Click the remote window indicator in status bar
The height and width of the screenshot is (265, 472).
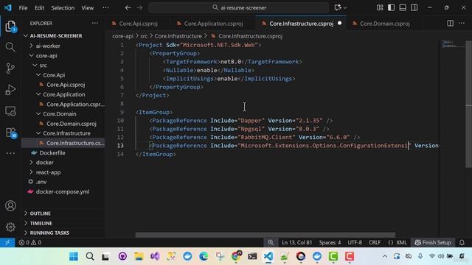pyautogui.click(x=7, y=242)
